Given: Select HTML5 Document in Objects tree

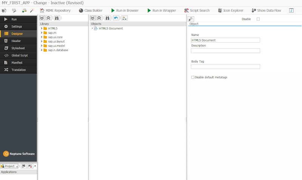Looking at the screenshot, I should coord(111,29).
